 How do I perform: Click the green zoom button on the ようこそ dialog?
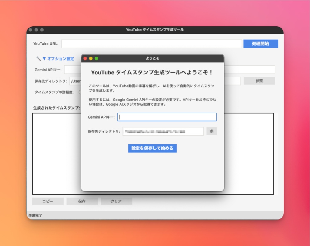(x=96, y=59)
